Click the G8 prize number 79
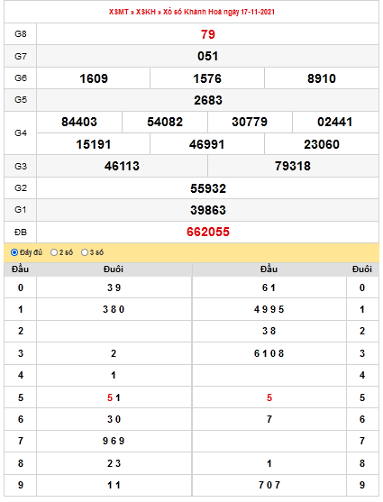This screenshot has height=502, width=383. [x=208, y=34]
